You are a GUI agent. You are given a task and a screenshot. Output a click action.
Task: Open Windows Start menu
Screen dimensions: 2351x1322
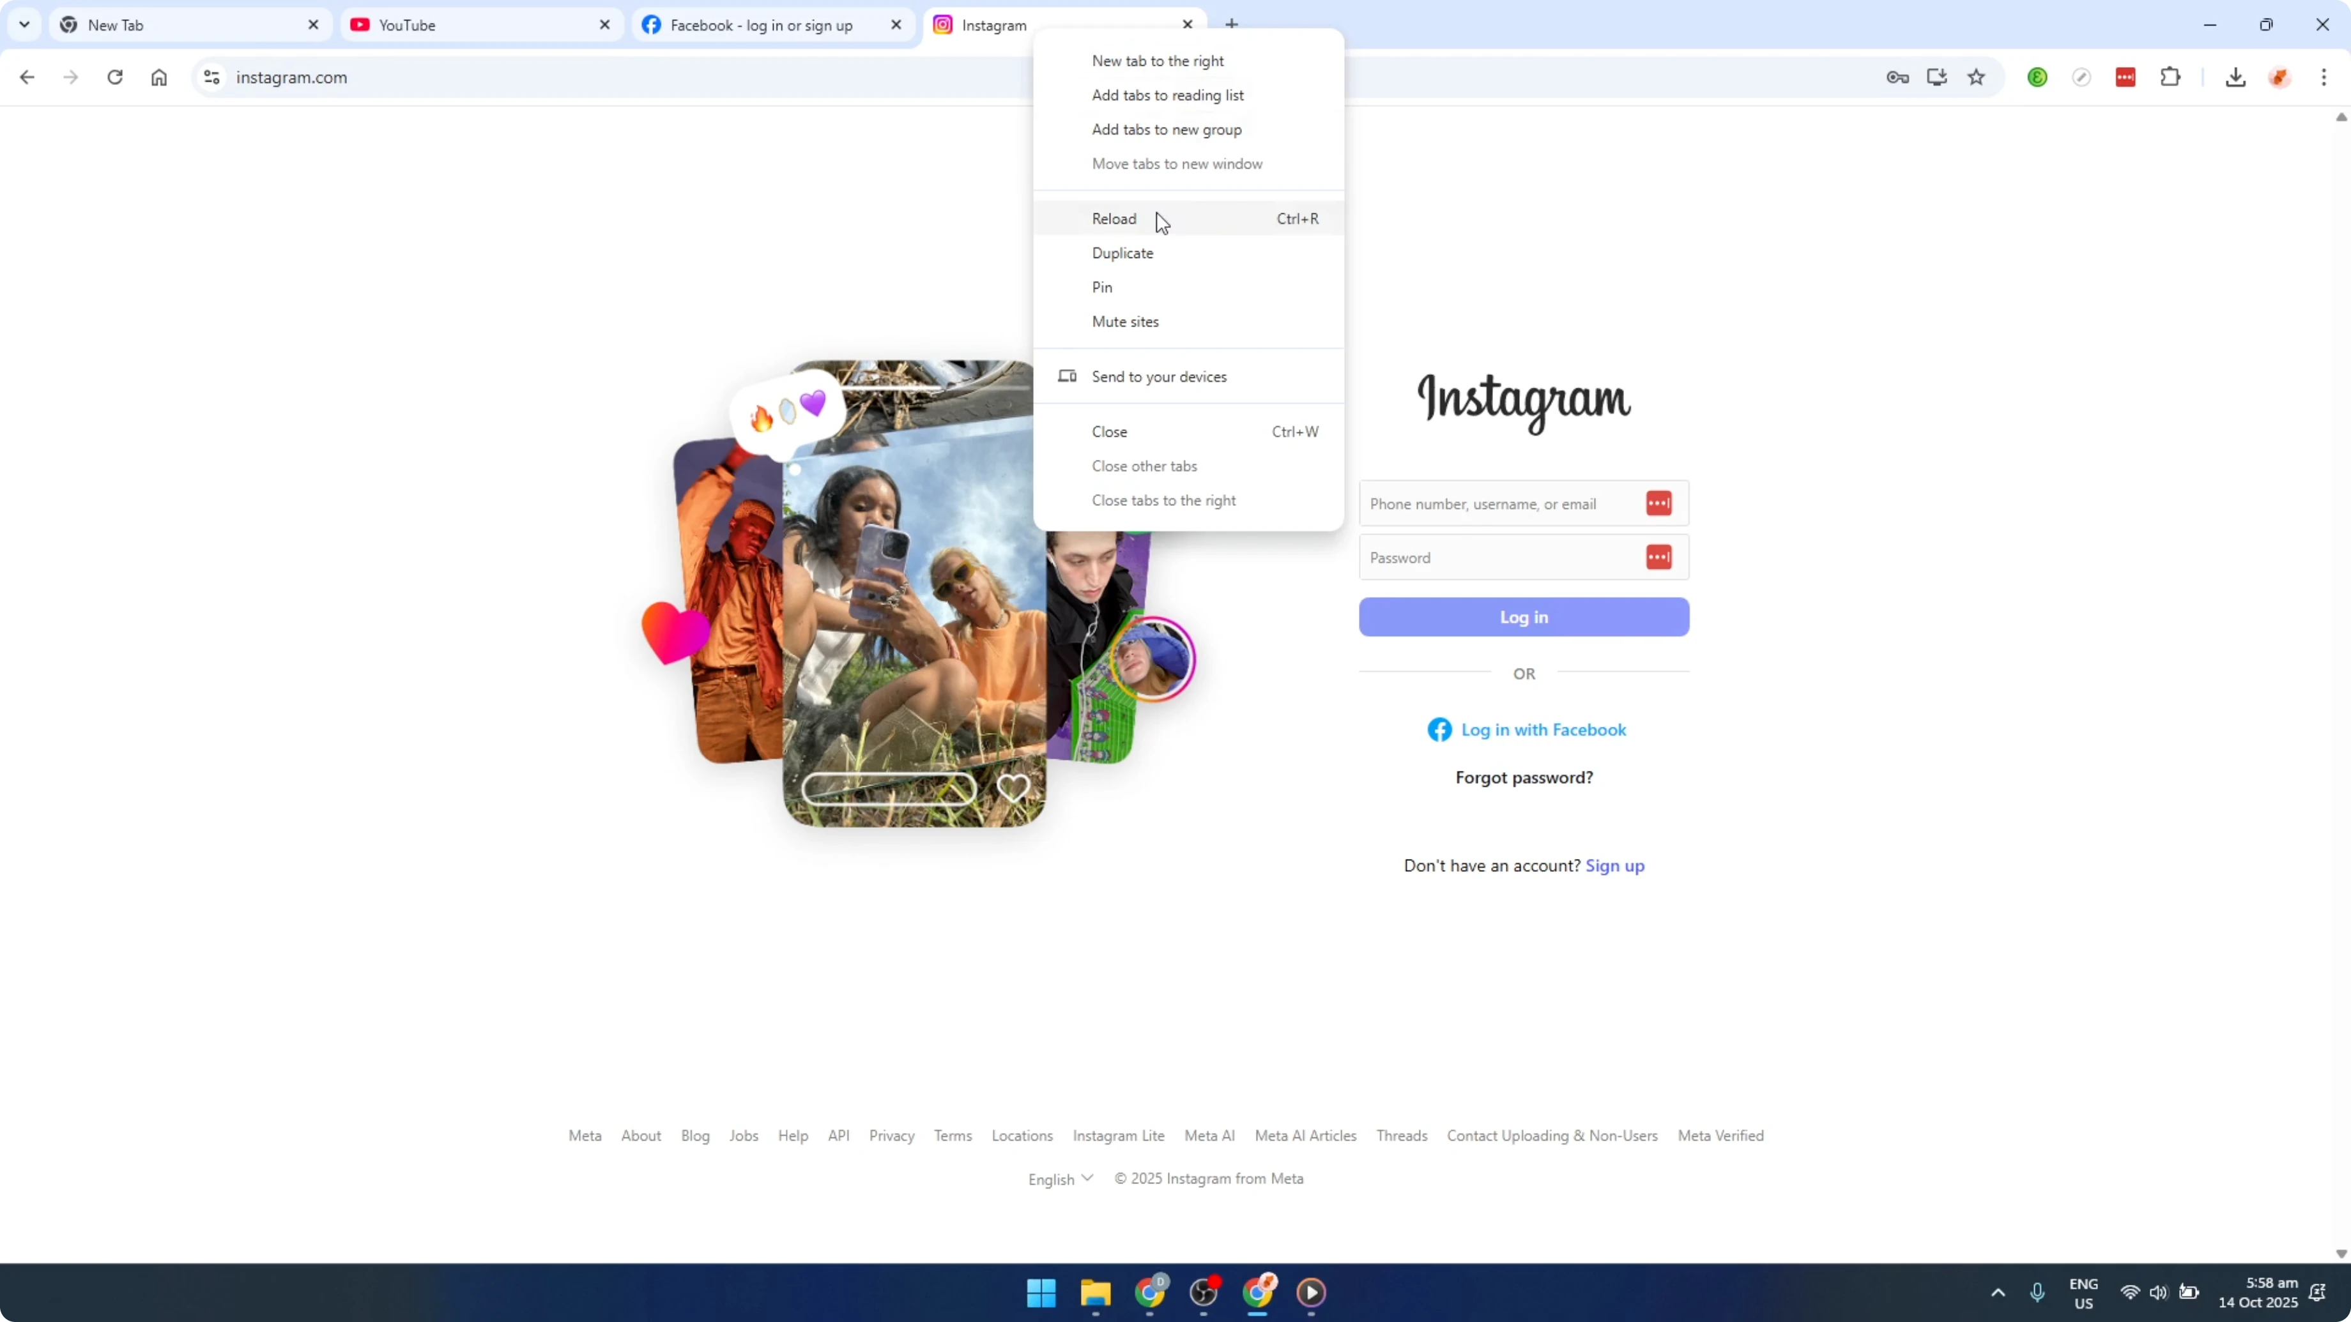(1041, 1293)
